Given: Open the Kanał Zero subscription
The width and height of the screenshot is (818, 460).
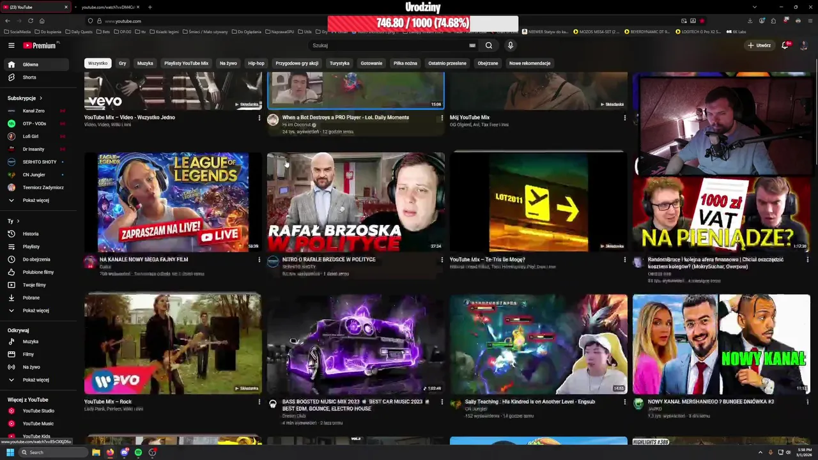Looking at the screenshot, I should (37, 111).
